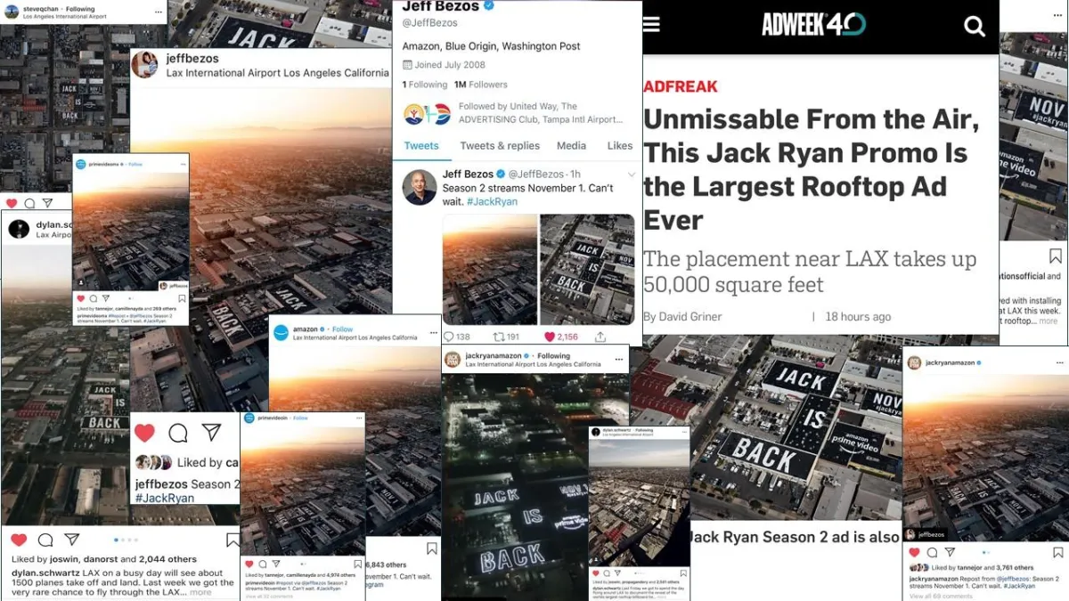Click the reply bubble icon showing 138

(447, 337)
